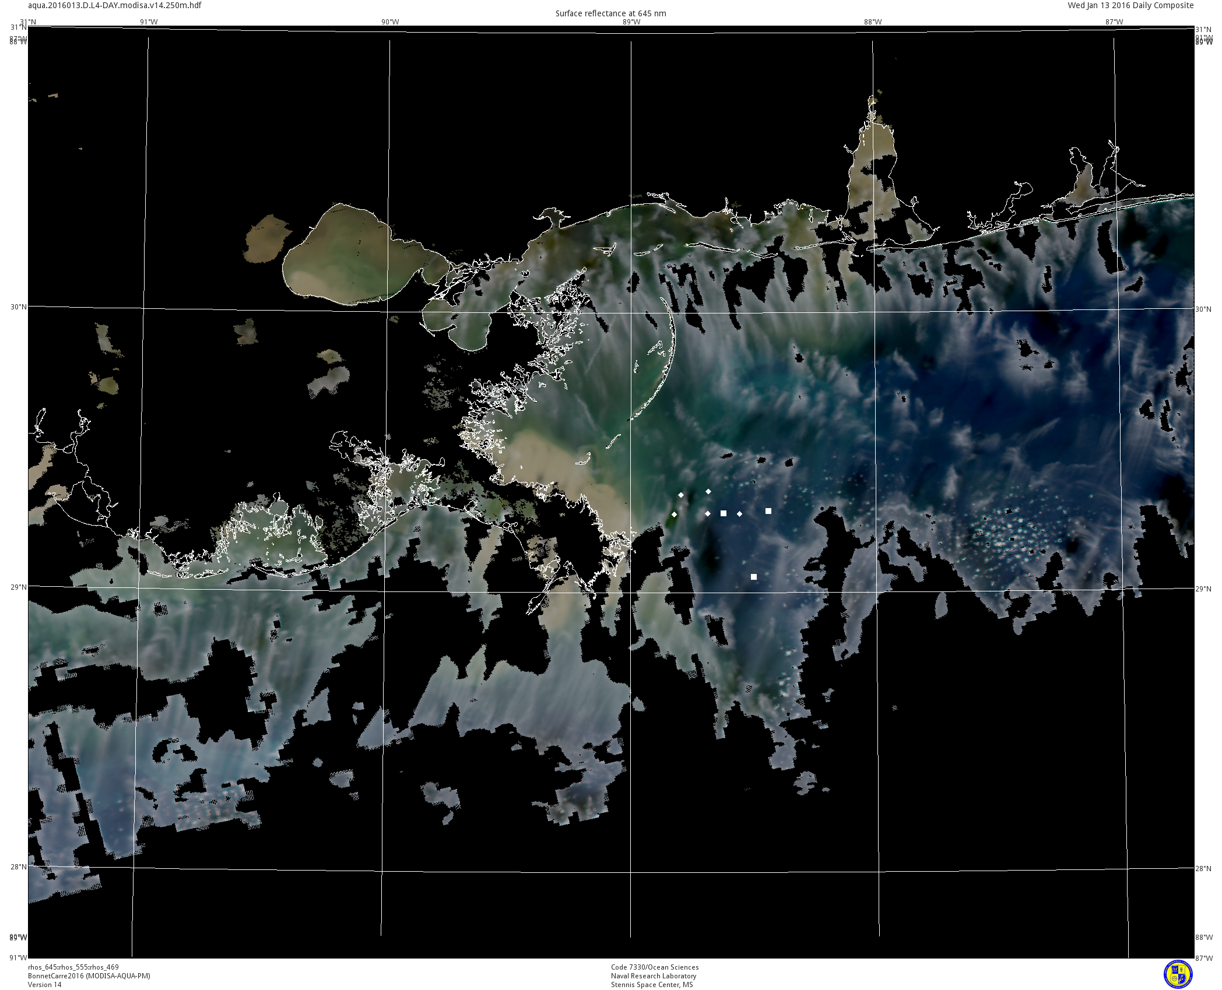
Task: Click the 'Stennis Space Center, MS' text
Action: coord(652,985)
